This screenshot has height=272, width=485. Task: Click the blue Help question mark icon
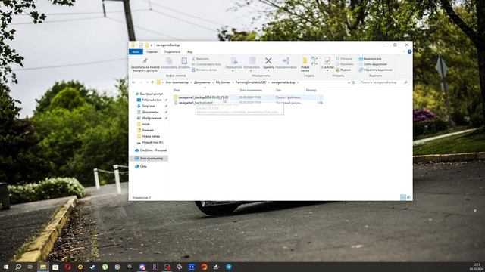pyautogui.click(x=409, y=52)
